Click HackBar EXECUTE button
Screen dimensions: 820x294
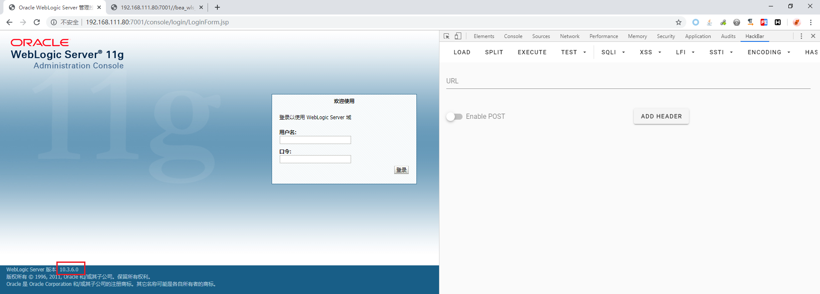click(x=532, y=52)
